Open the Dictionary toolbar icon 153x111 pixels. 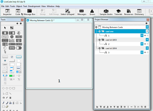coord(139,12)
